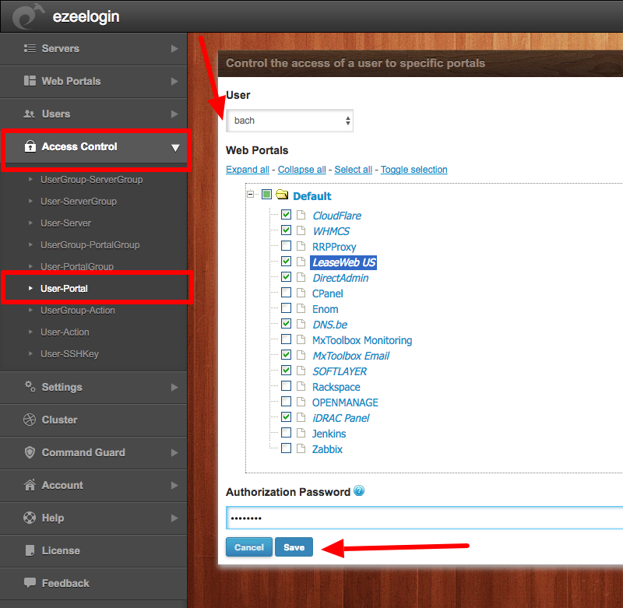Select the DNS.be portal name
Screen dimensions: 623x608
pyautogui.click(x=329, y=325)
